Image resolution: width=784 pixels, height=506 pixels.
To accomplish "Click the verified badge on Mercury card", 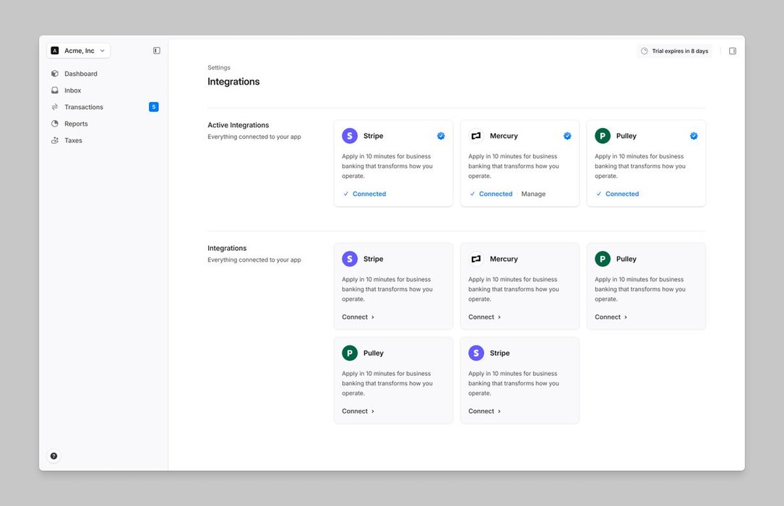I will 567,136.
